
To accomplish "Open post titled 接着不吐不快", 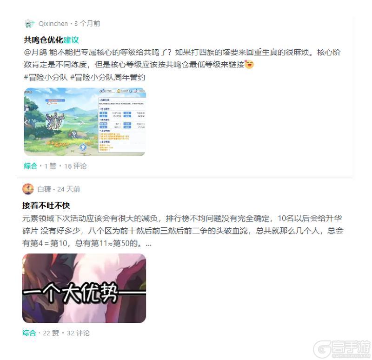I will coord(46,205).
